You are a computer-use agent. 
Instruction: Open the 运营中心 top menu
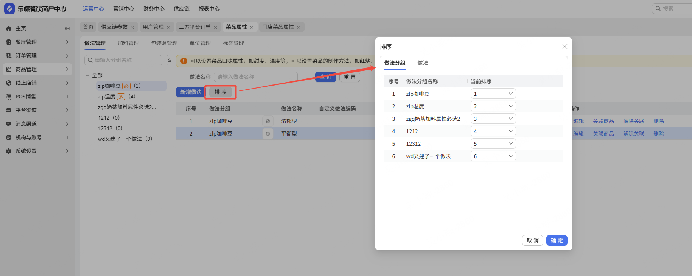(93, 9)
